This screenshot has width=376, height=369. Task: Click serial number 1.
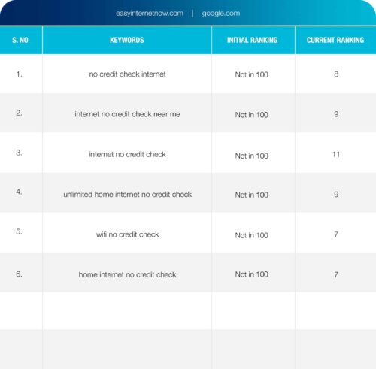[x=19, y=74]
